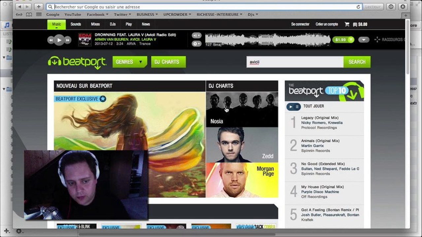This screenshot has height=237, width=422.
Task: Click label Protocol Recordings
Action: tap(319, 127)
